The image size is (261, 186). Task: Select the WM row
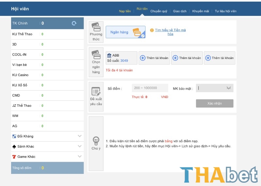[x=47, y=116]
